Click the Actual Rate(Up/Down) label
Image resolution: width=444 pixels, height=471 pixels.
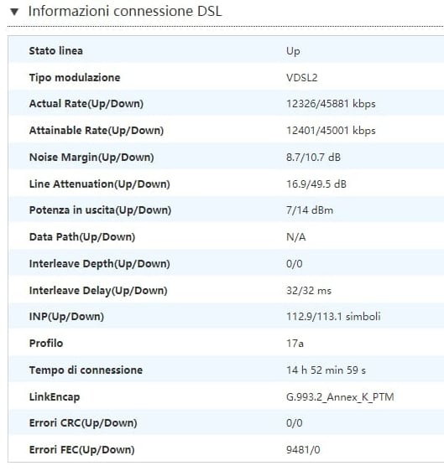(86, 104)
